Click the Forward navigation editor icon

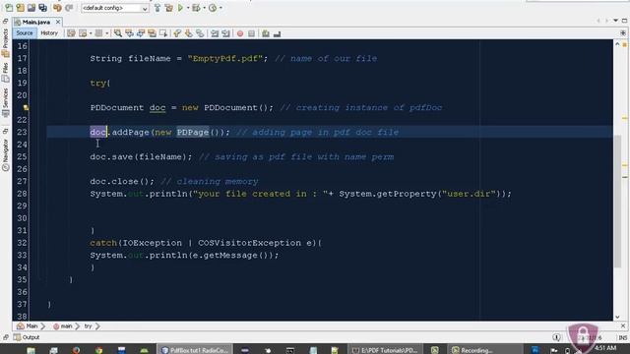(98, 33)
